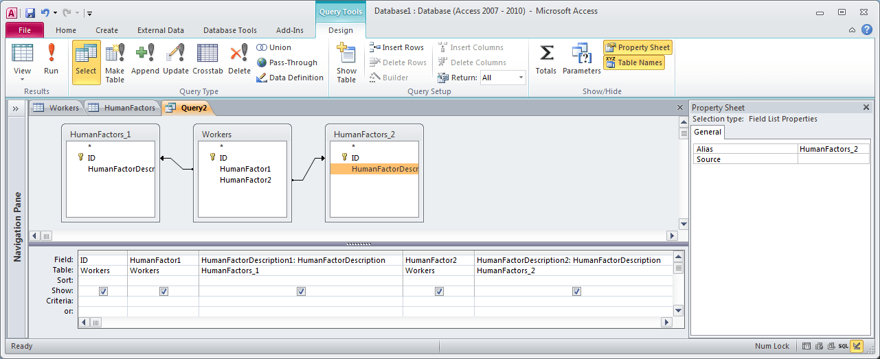Image resolution: width=880 pixels, height=359 pixels.
Task: Click the Undo icon in Quick Access Toolbar
Action: (x=45, y=12)
